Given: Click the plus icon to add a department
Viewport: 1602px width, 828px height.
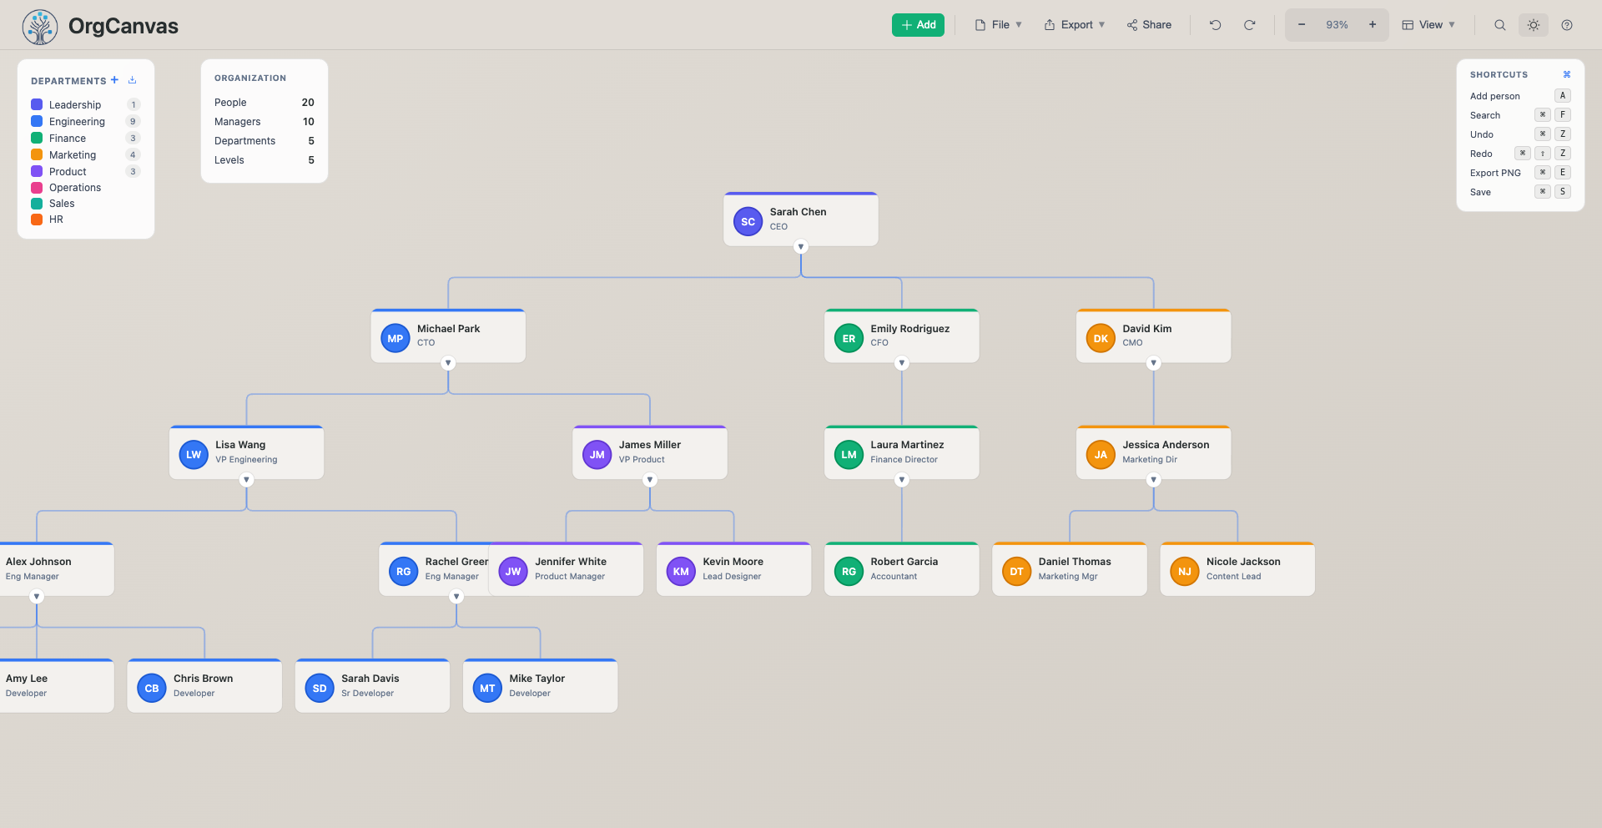Looking at the screenshot, I should click(x=114, y=80).
